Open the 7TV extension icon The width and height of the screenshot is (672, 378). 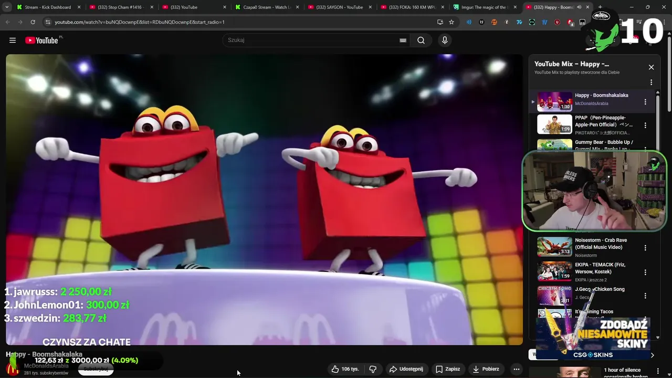click(x=519, y=22)
